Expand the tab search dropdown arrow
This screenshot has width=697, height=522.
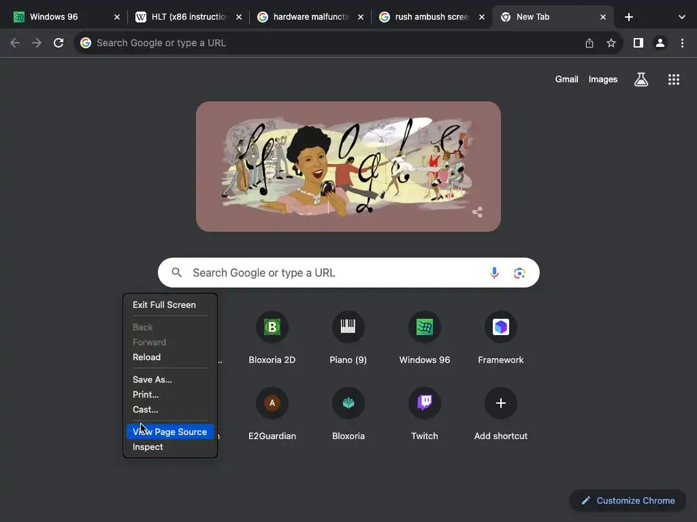point(681,17)
